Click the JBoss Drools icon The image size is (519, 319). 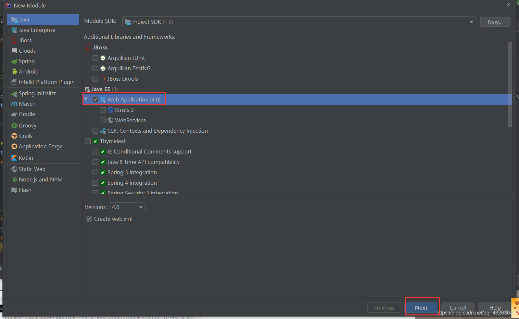point(103,79)
